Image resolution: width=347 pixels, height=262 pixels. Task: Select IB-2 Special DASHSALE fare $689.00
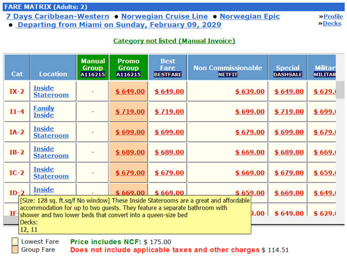pos(289,152)
